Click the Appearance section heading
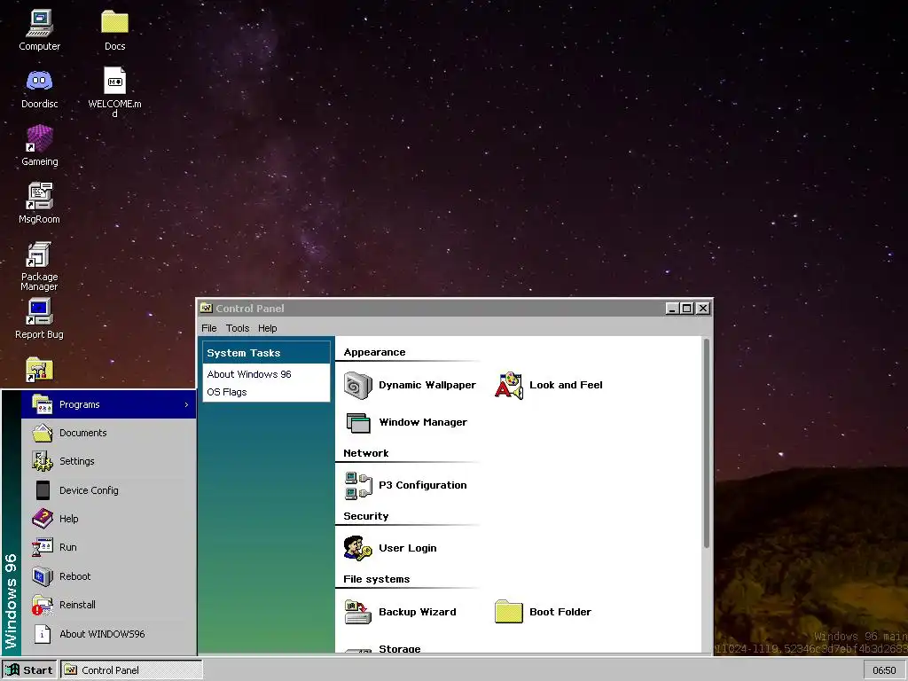 pos(375,352)
